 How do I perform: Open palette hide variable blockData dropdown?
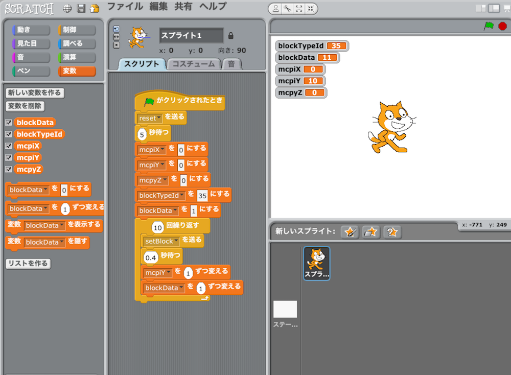coord(44,242)
